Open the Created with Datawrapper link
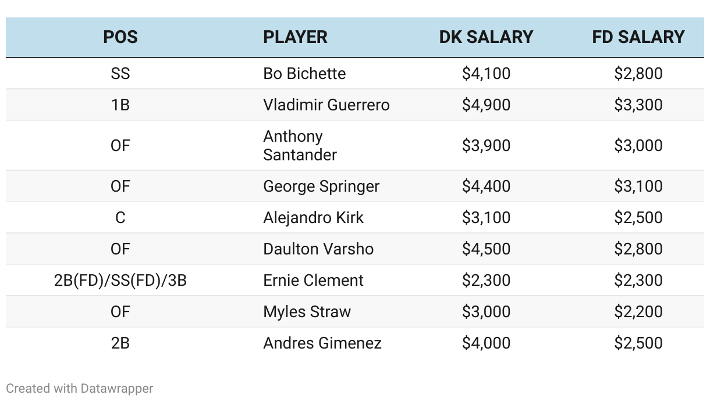 (x=80, y=388)
